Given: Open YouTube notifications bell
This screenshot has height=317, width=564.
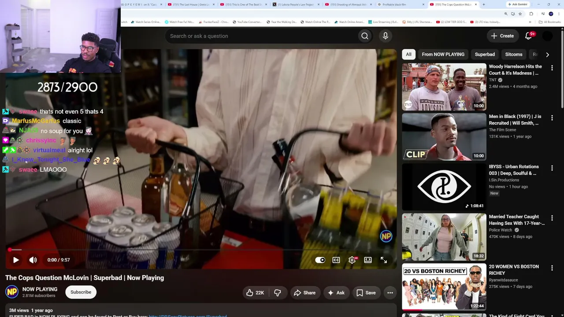Looking at the screenshot, I should point(529,36).
